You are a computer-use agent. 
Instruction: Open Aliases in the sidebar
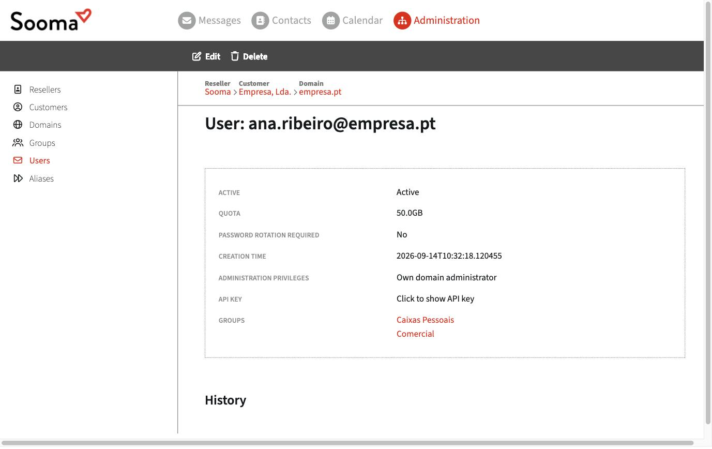[41, 178]
